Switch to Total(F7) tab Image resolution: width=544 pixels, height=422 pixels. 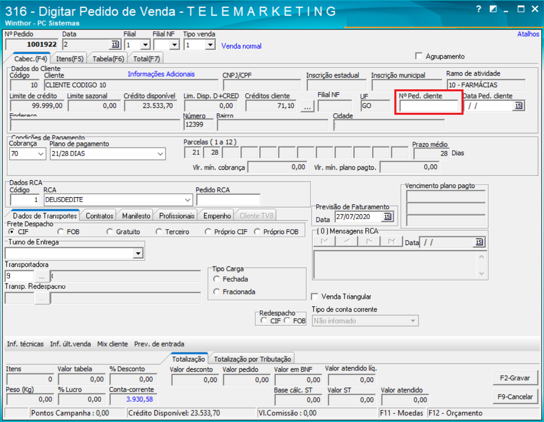point(146,59)
